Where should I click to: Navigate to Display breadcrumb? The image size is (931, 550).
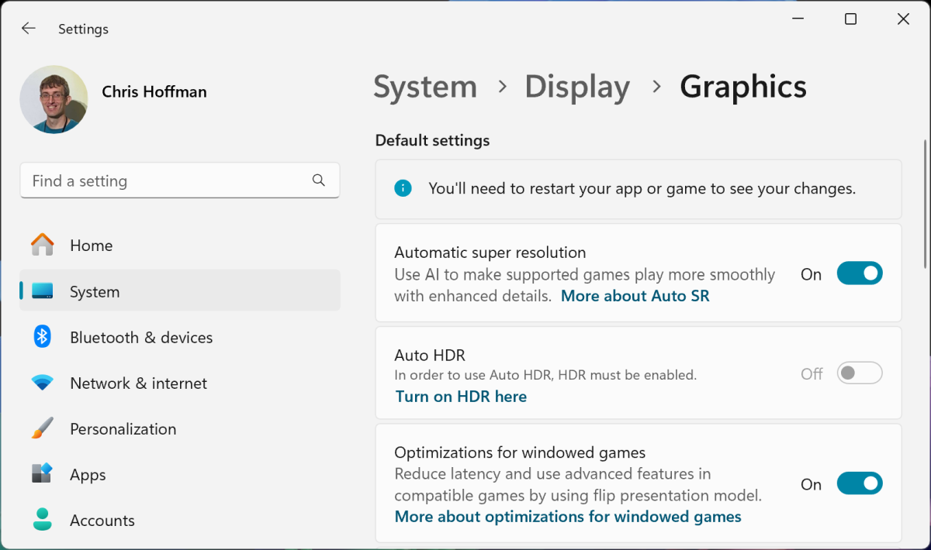[577, 87]
